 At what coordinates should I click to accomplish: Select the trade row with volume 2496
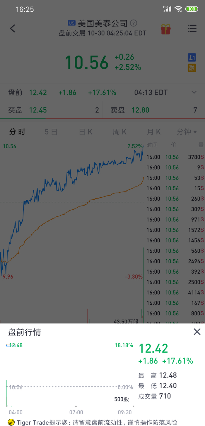tap(175, 261)
